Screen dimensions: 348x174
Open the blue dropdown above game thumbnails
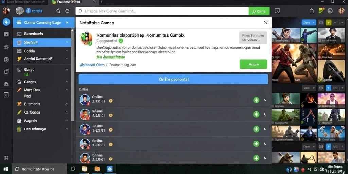tap(309, 23)
